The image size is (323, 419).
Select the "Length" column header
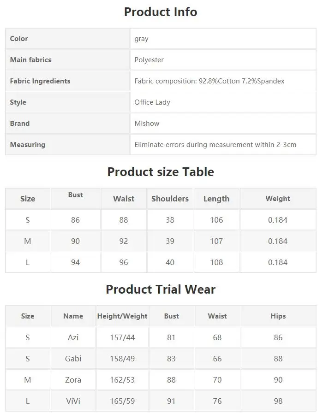point(216,199)
